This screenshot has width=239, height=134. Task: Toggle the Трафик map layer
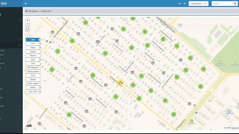click(33, 52)
